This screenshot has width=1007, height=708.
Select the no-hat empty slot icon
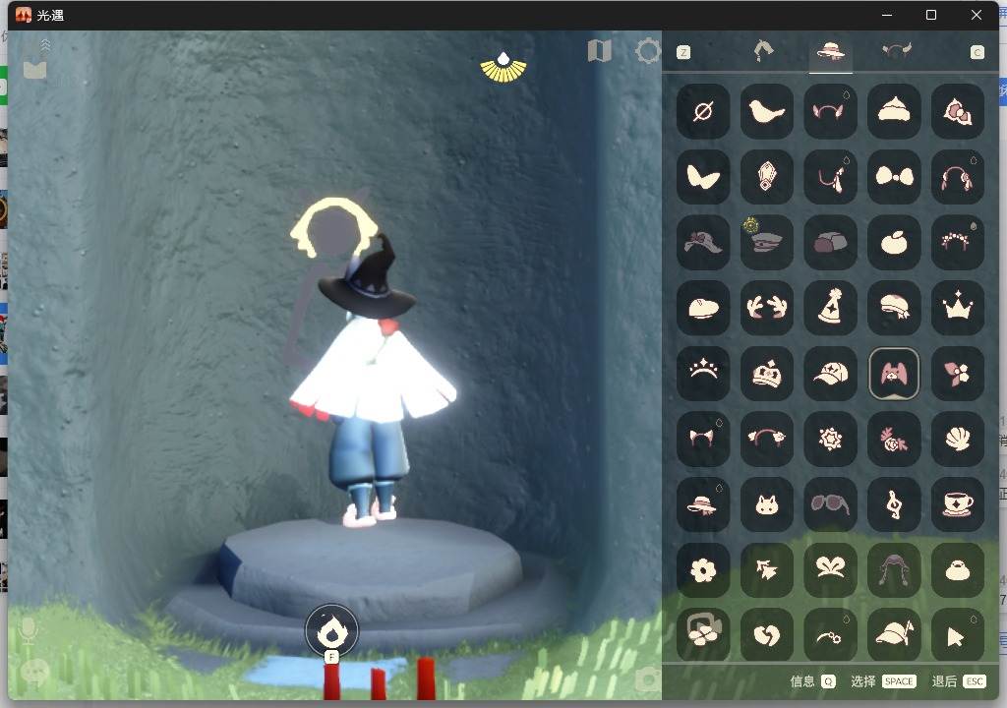point(703,112)
